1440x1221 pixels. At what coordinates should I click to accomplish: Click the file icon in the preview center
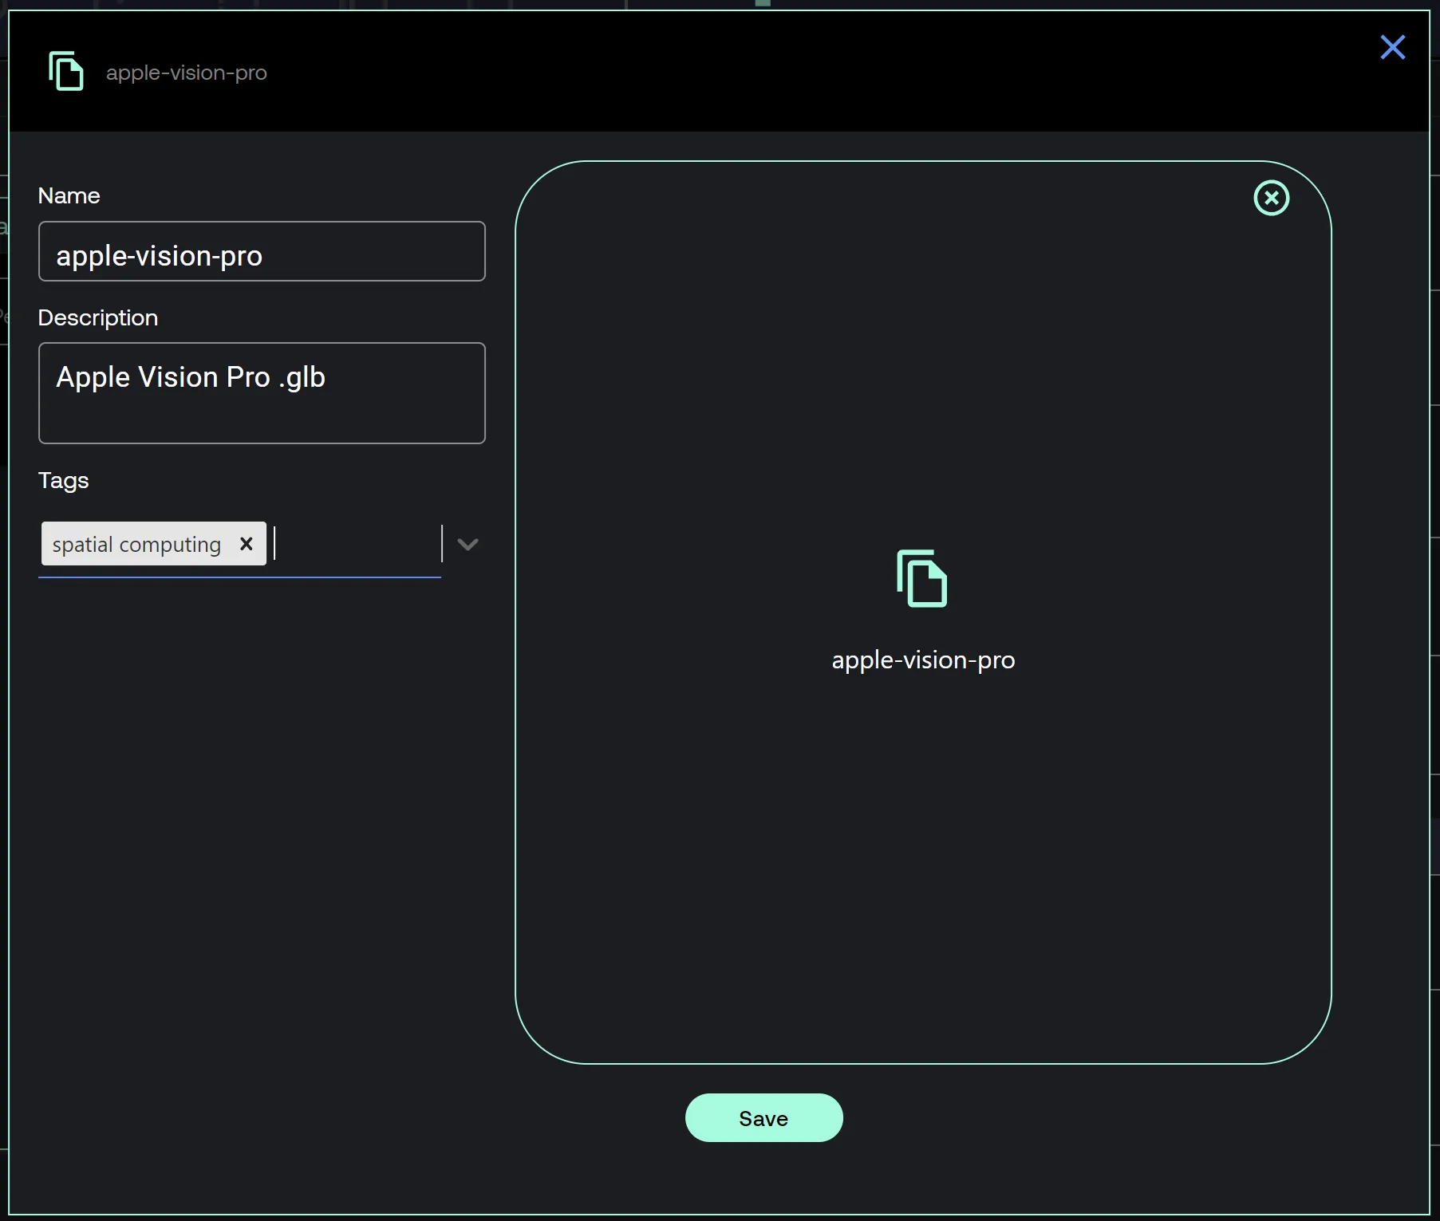(x=922, y=578)
